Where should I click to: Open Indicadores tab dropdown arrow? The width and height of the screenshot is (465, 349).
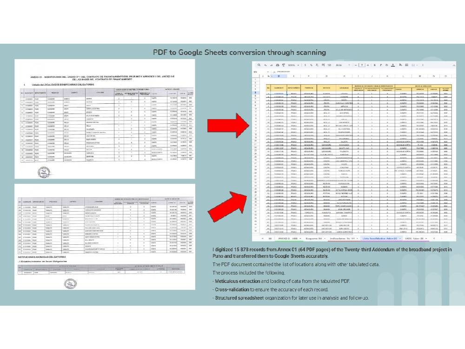pos(358,238)
